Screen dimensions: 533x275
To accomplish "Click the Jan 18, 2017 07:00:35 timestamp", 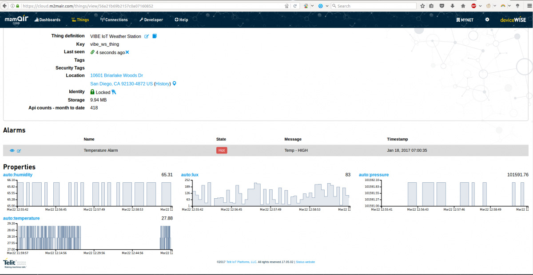I will click(x=407, y=150).
